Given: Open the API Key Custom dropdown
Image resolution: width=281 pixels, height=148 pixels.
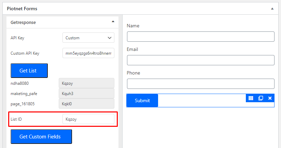Looking at the screenshot, I should point(88,38).
